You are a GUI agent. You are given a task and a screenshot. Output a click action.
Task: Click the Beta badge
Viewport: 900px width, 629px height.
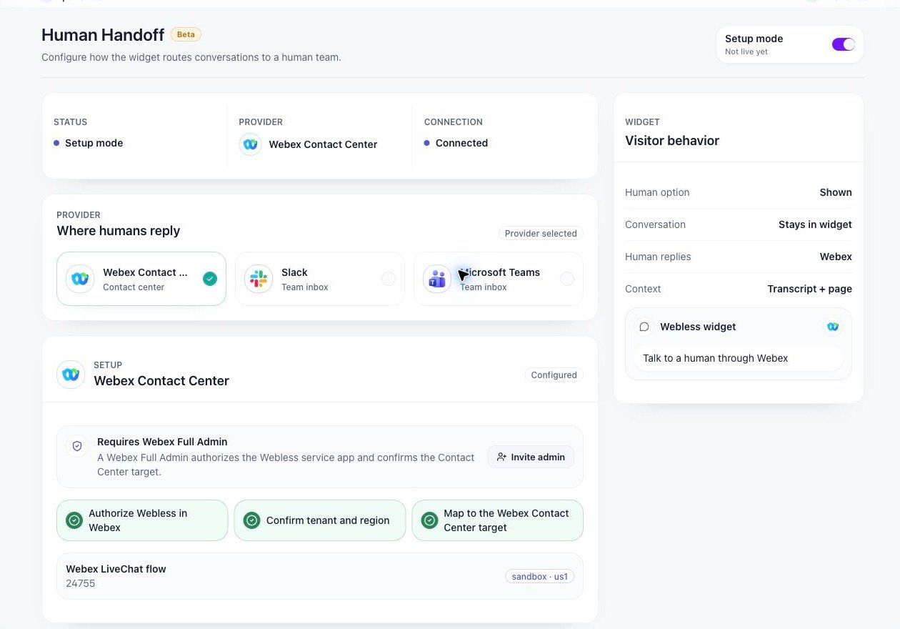tap(186, 34)
